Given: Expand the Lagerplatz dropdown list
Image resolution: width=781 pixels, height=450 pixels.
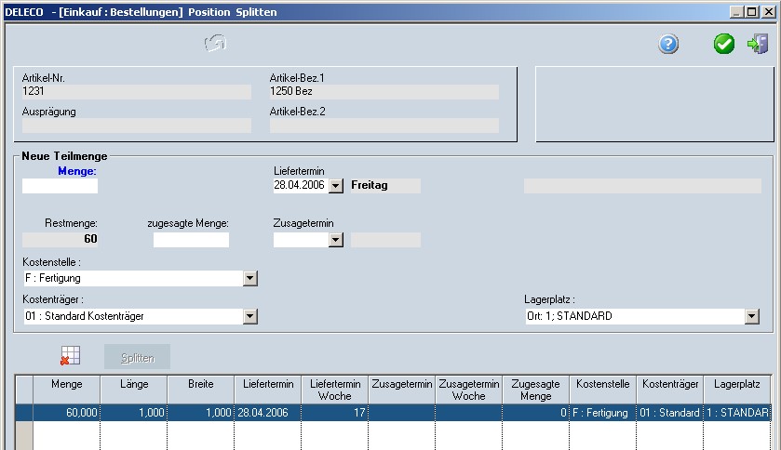Looking at the screenshot, I should click(x=752, y=316).
